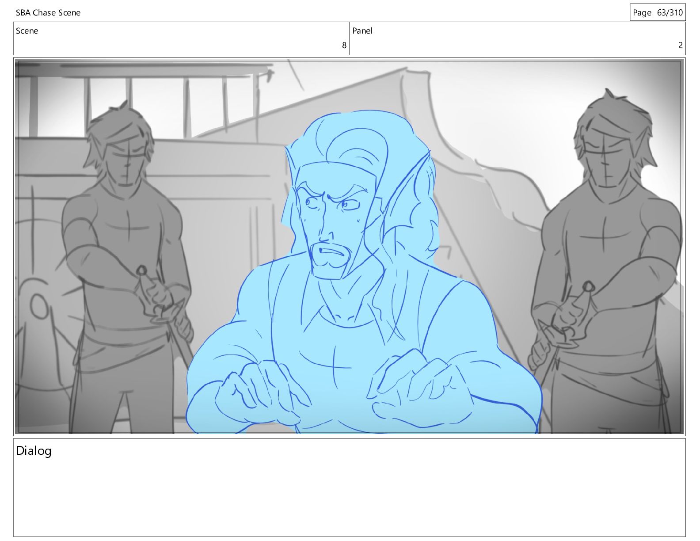Click the 'Scene' label

[x=27, y=30]
